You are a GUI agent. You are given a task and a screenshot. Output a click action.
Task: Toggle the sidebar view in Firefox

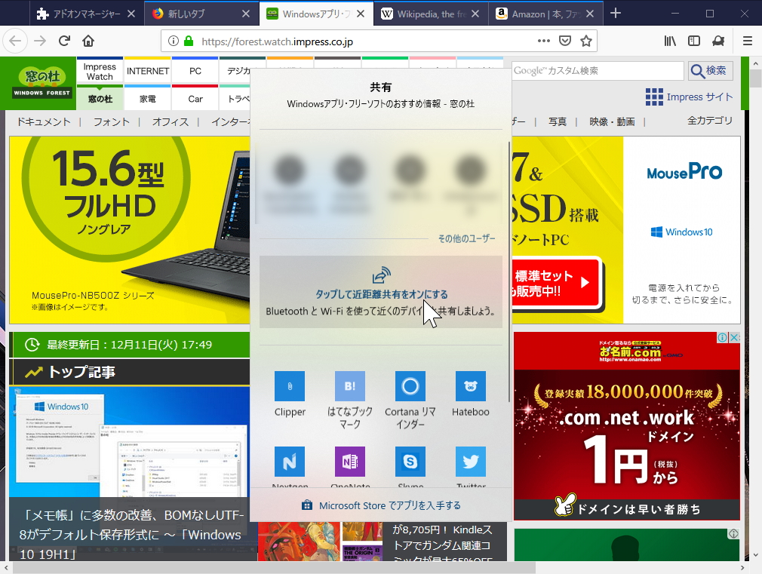[x=694, y=41]
